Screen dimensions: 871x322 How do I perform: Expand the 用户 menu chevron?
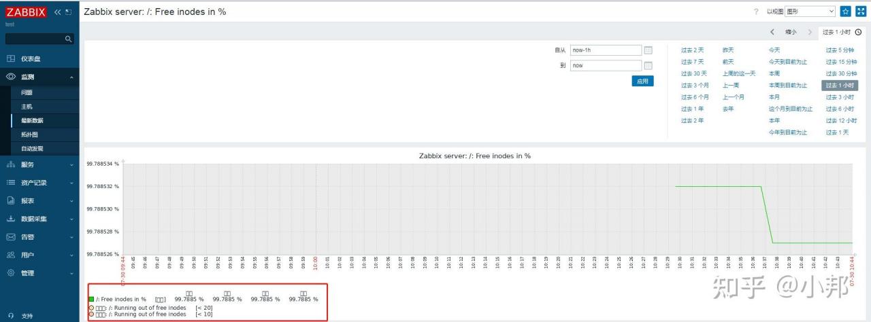coord(71,255)
